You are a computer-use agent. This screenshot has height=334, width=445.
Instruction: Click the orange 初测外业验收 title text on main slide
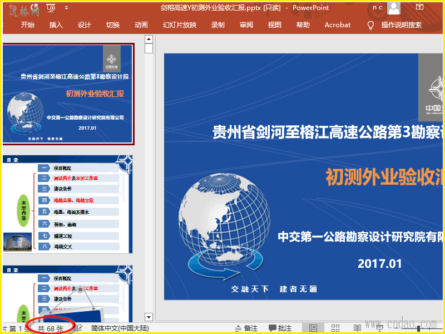tap(383, 176)
